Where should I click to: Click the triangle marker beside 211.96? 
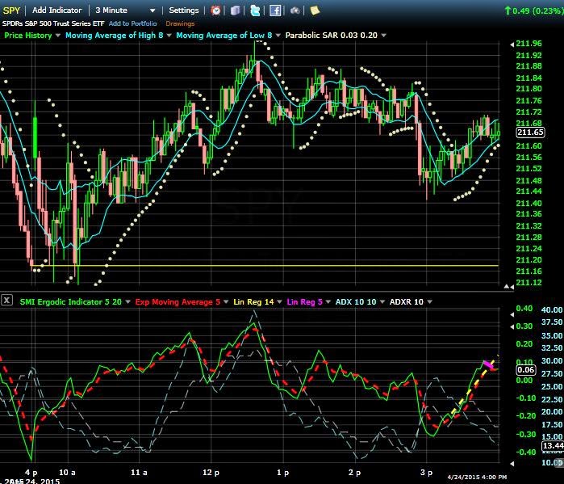click(512, 44)
